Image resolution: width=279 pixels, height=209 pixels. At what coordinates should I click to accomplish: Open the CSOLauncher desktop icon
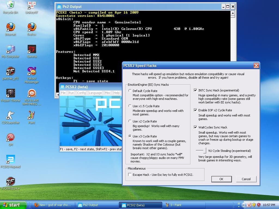(11, 116)
